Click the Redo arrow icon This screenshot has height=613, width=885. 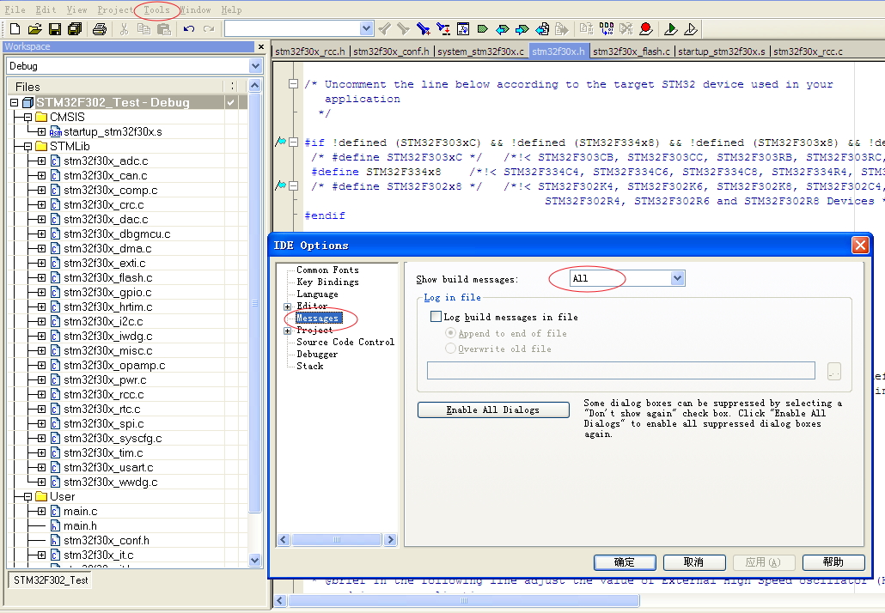coord(209,29)
